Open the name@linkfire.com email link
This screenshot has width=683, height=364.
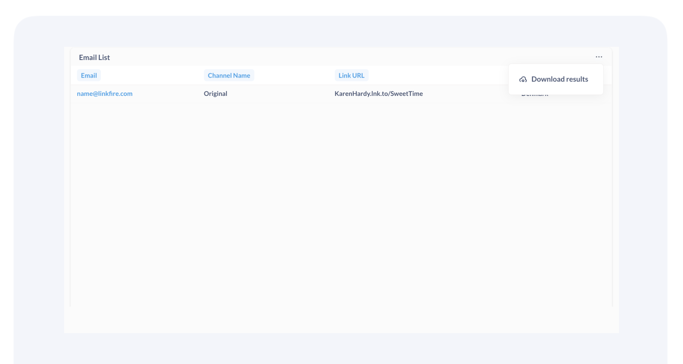(x=104, y=94)
